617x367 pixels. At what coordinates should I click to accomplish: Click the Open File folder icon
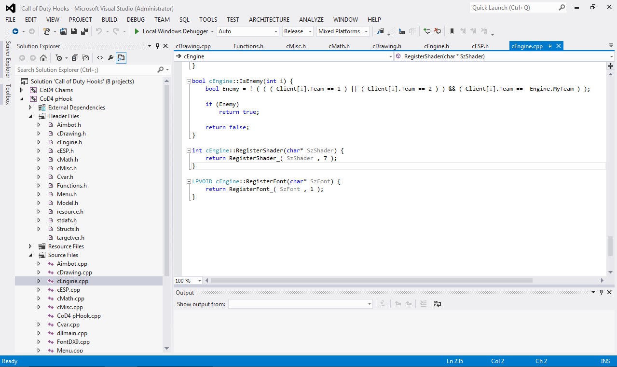pos(64,31)
